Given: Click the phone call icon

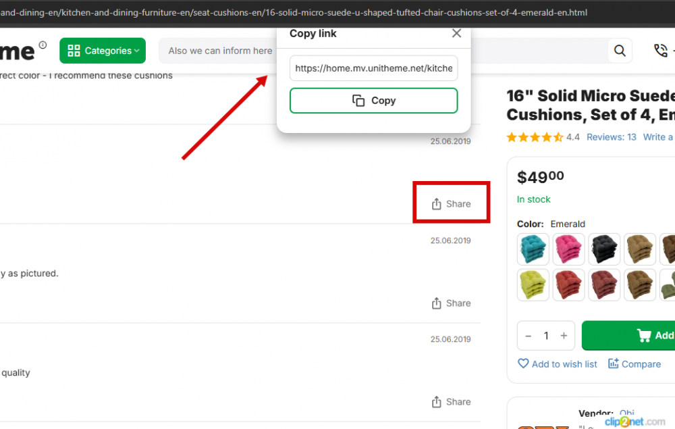Looking at the screenshot, I should coord(660,51).
